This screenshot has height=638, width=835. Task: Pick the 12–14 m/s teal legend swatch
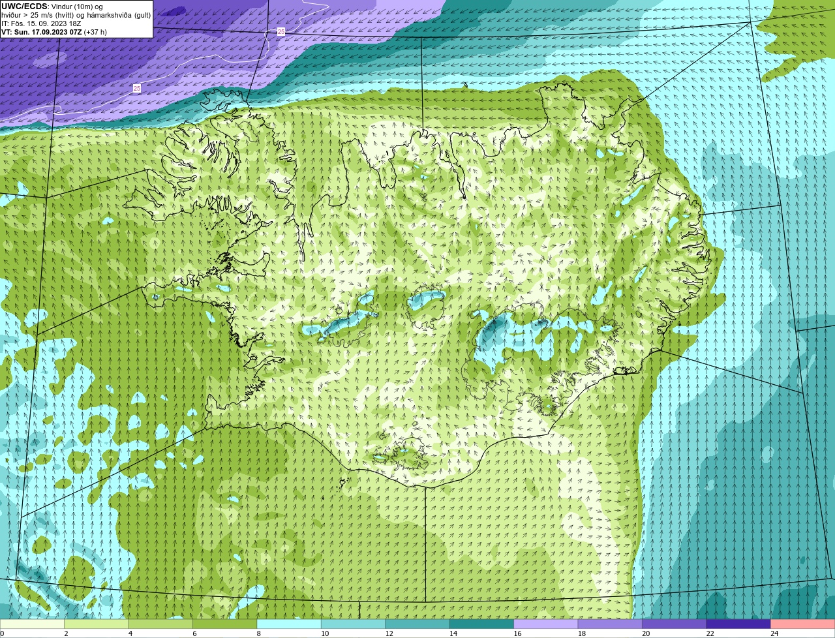[417, 624]
